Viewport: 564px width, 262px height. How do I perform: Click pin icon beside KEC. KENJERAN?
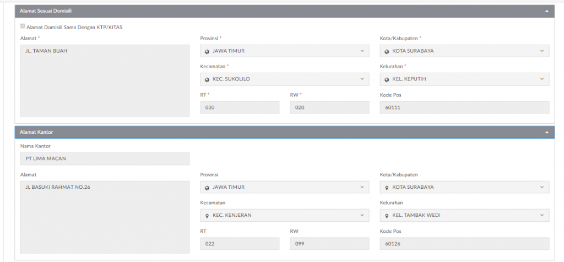207,216
